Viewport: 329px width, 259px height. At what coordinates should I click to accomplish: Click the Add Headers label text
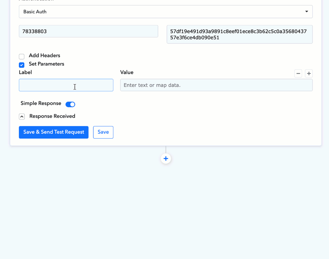click(44, 56)
